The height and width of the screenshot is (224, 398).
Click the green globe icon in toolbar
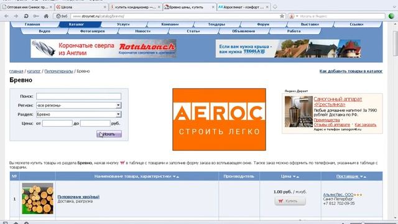point(391,16)
